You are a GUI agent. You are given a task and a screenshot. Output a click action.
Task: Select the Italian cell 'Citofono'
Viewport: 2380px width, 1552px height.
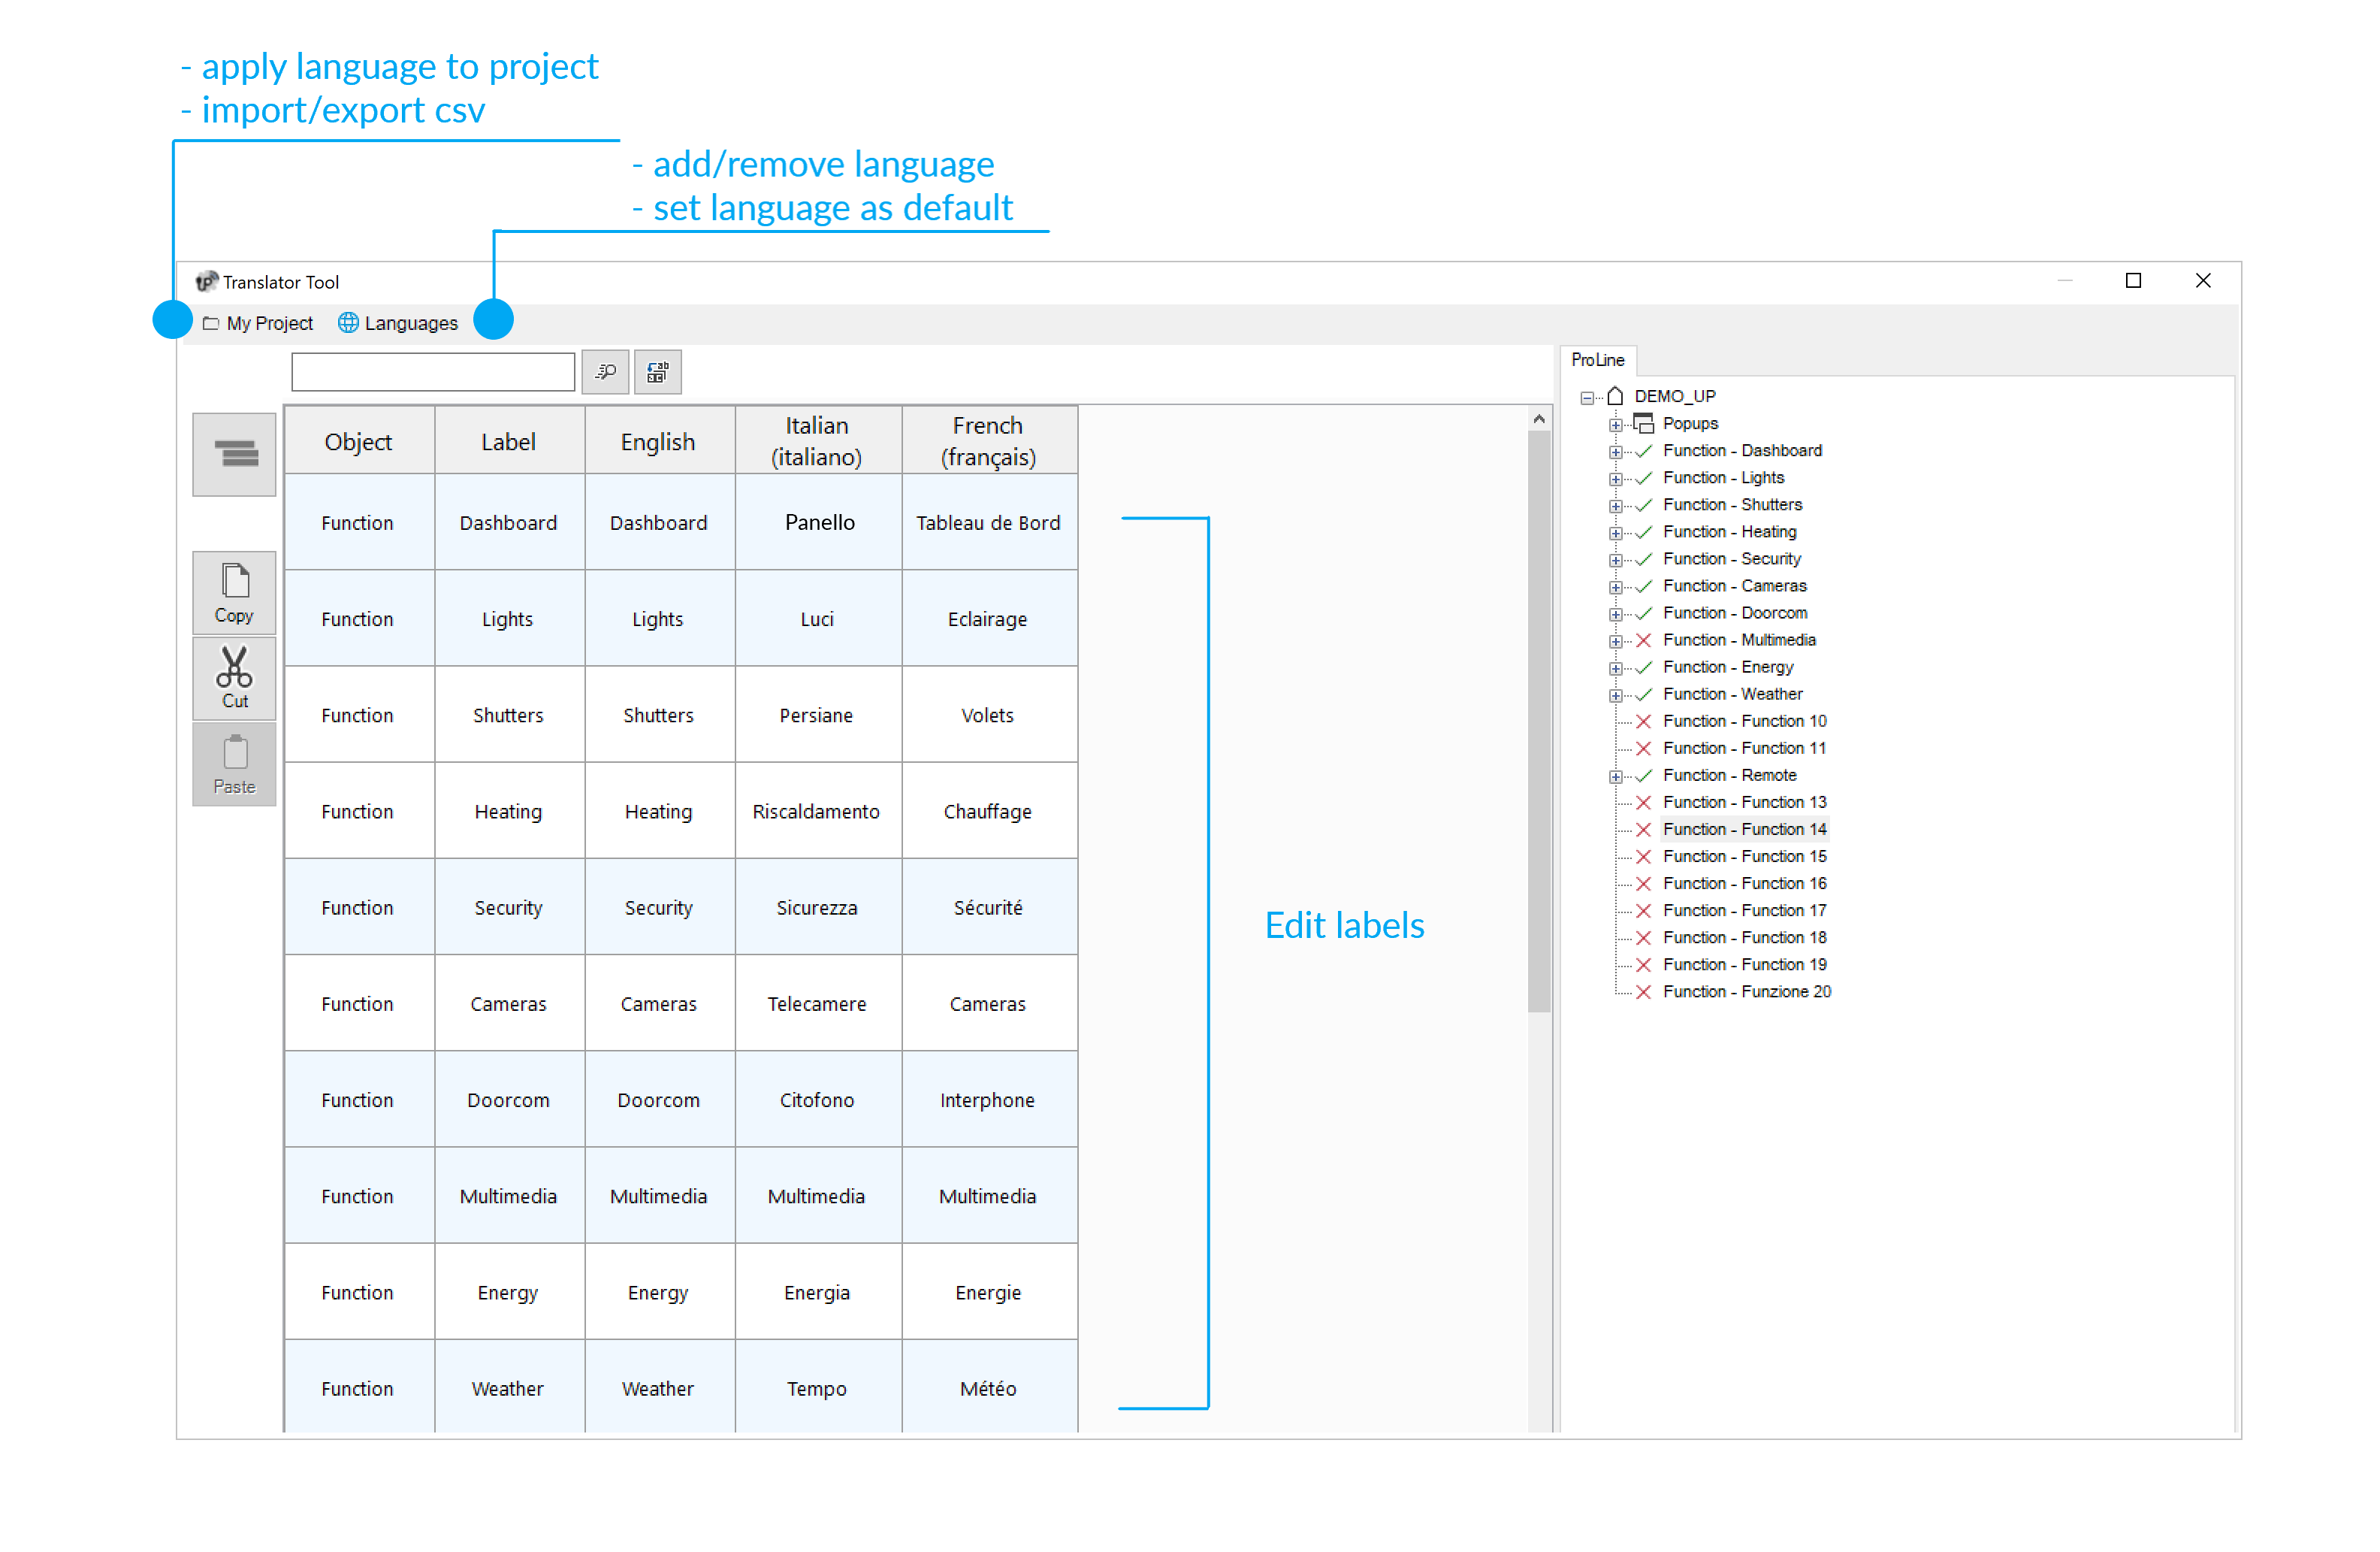click(x=818, y=1099)
